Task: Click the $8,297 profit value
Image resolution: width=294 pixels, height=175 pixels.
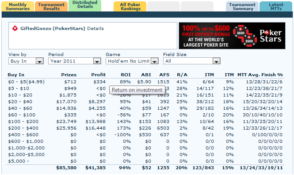Action: [97, 102]
